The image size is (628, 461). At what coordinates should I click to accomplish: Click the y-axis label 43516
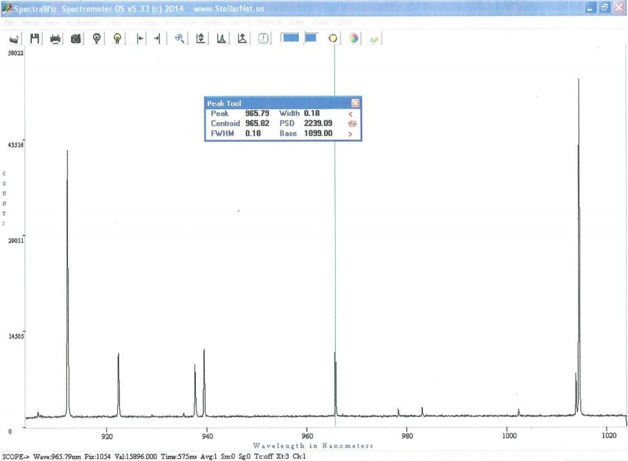pyautogui.click(x=16, y=145)
